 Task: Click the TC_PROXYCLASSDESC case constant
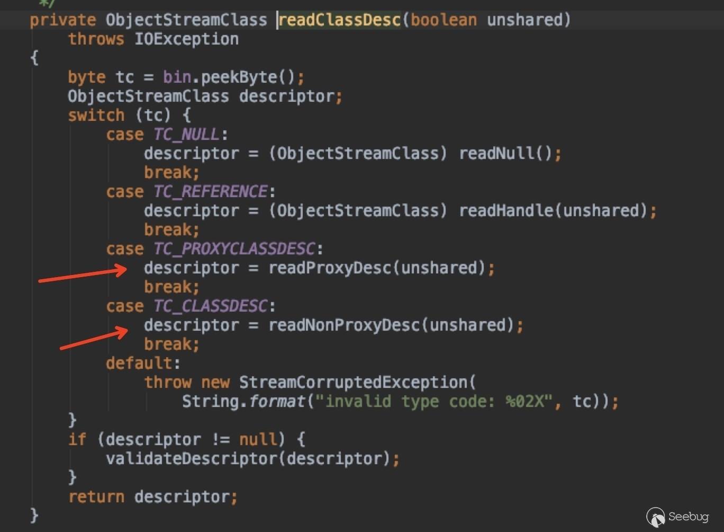pos(235,249)
